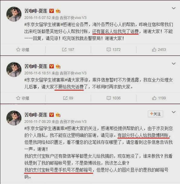Click the orange V verified badge on the first post

51,11
